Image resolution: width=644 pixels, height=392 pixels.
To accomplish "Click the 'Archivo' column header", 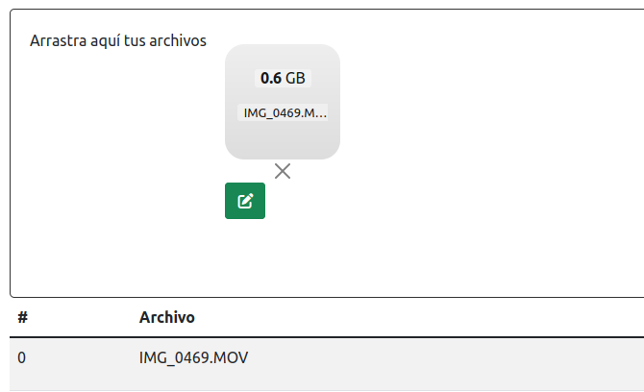I will coord(167,317).
